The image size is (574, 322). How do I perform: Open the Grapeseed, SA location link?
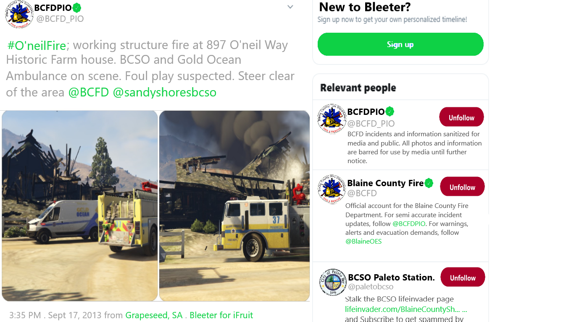(154, 315)
